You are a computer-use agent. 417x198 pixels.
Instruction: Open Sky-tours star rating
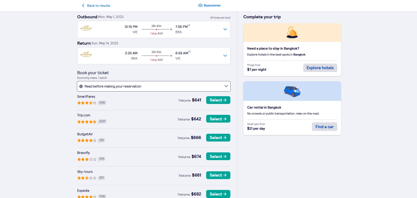pyautogui.click(x=87, y=178)
